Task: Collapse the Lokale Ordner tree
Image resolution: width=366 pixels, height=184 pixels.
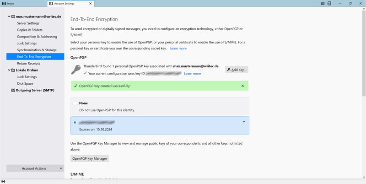Action: tap(9, 70)
